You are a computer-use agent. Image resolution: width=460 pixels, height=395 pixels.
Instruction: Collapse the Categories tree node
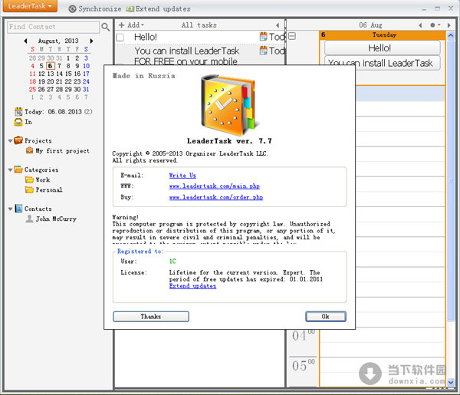pos(10,170)
